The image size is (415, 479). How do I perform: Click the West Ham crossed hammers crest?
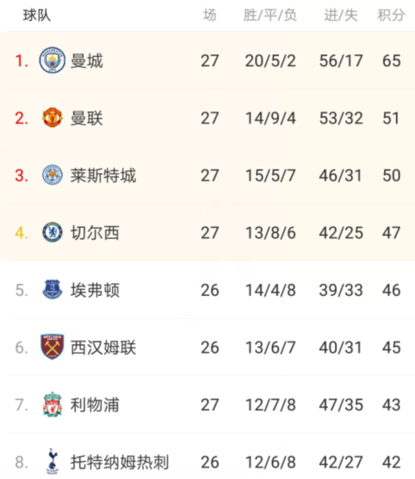[53, 347]
